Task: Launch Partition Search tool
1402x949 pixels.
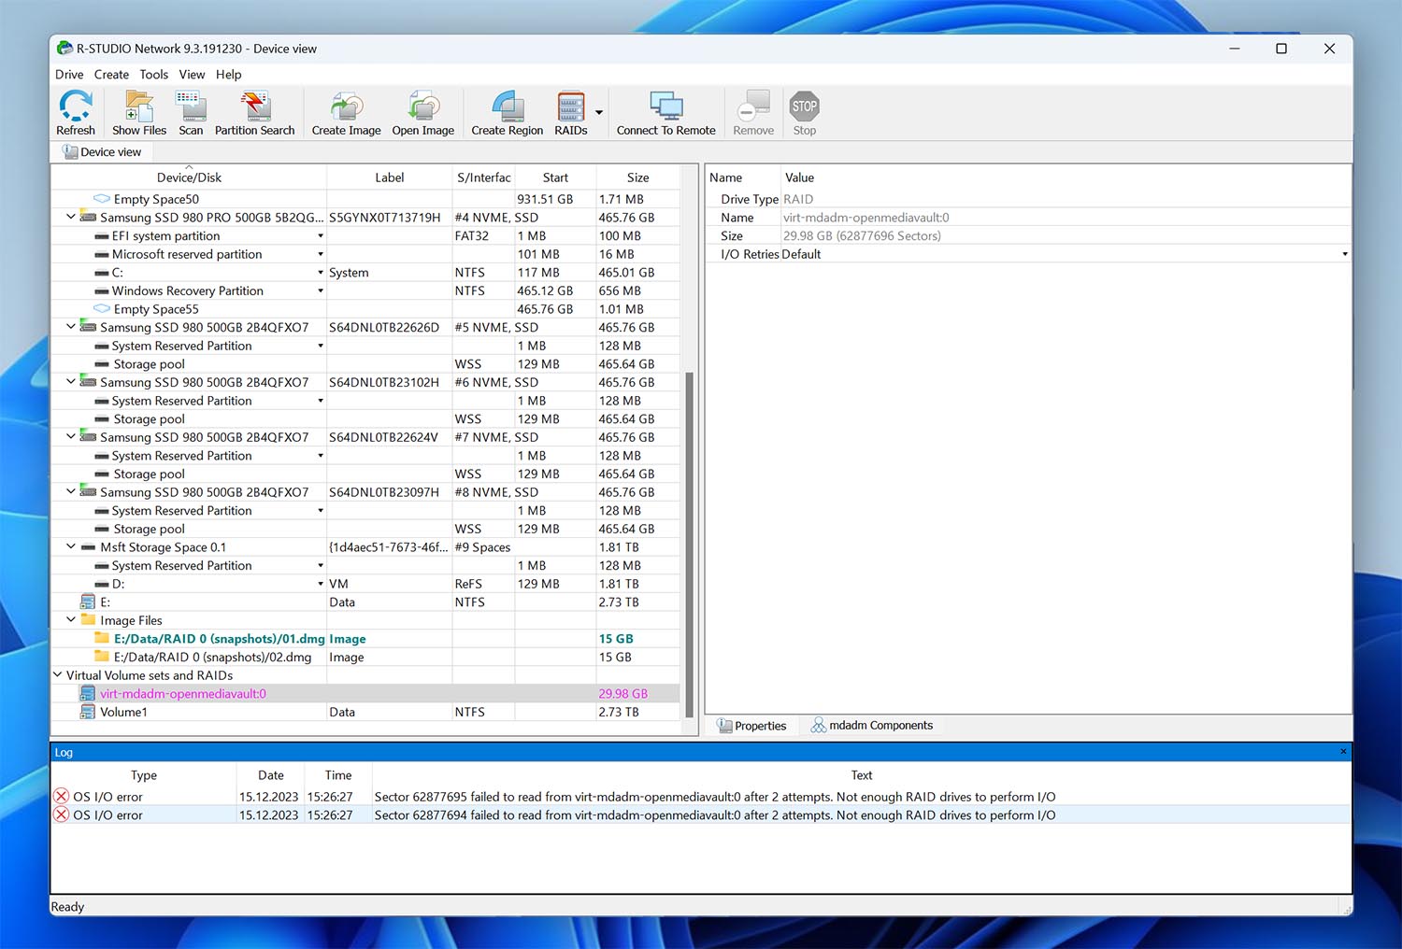Action: (x=254, y=114)
